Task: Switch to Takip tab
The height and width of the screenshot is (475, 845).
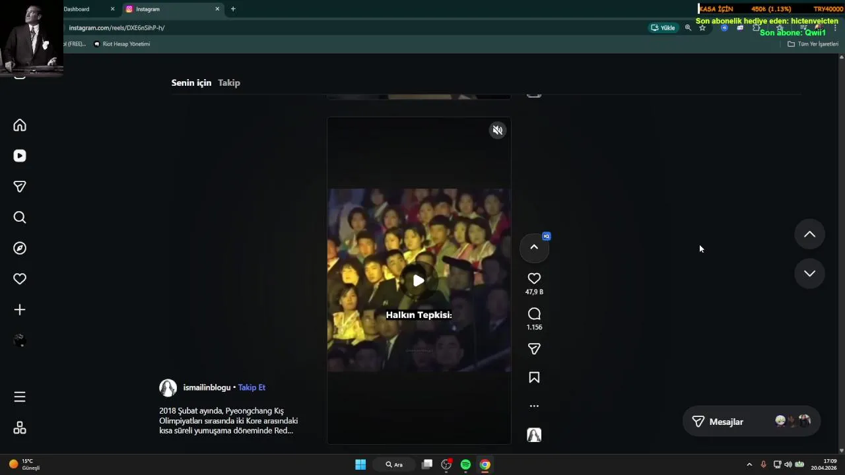Action: click(229, 82)
